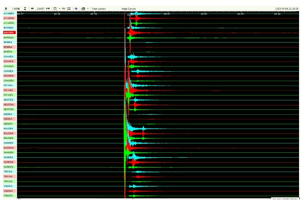Click the horizontal expand arrows icon
Viewport: 304px width, 203px height.
(48, 9)
